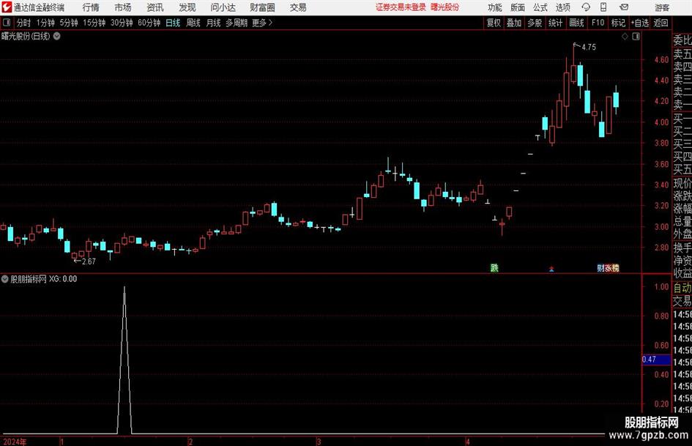Click the 统计 statistics button

click(x=556, y=23)
